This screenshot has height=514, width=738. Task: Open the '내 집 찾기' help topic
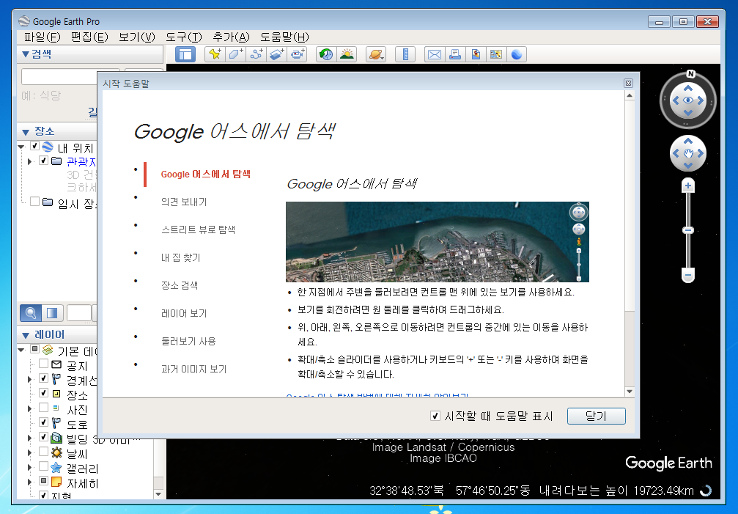181,257
